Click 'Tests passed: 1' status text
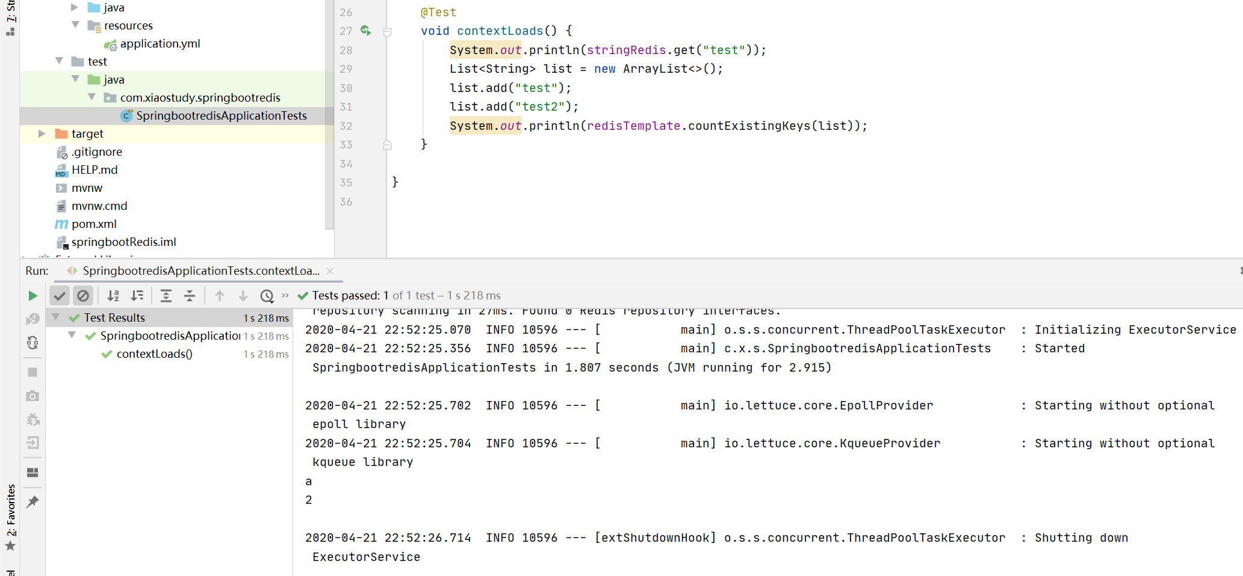 point(350,295)
